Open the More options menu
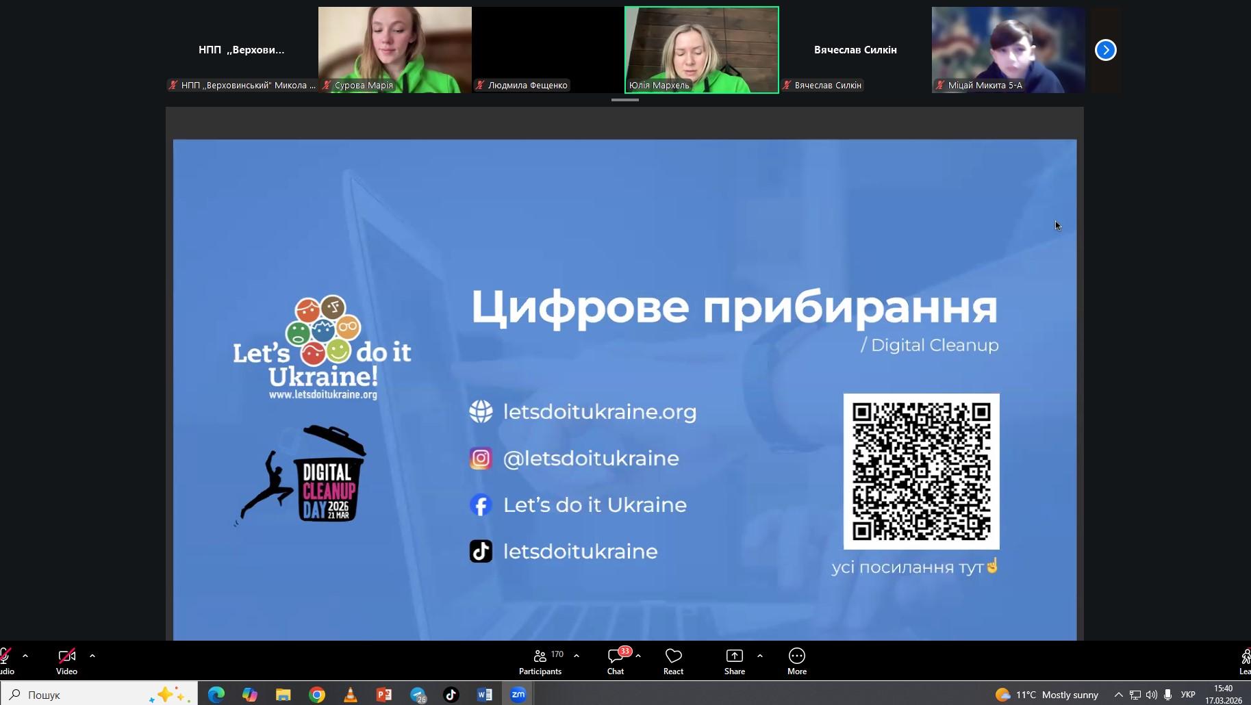Screen dimensions: 1251x705 click(x=796, y=661)
